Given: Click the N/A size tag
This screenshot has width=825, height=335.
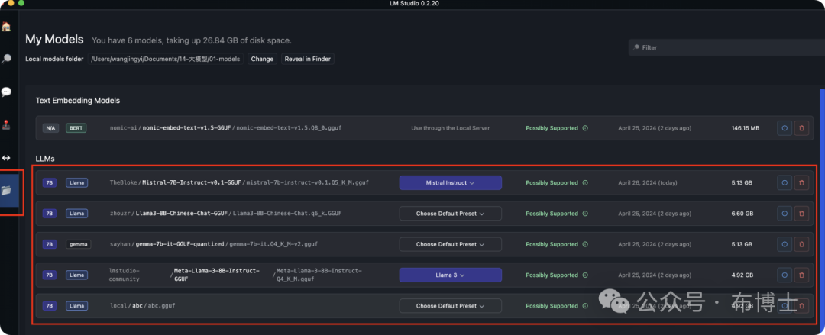Looking at the screenshot, I should point(50,127).
